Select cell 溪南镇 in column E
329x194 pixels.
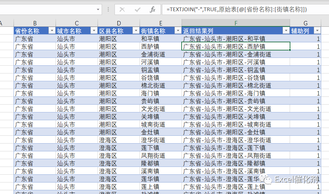[161, 171]
